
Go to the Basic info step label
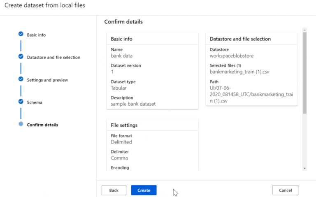coord(36,35)
